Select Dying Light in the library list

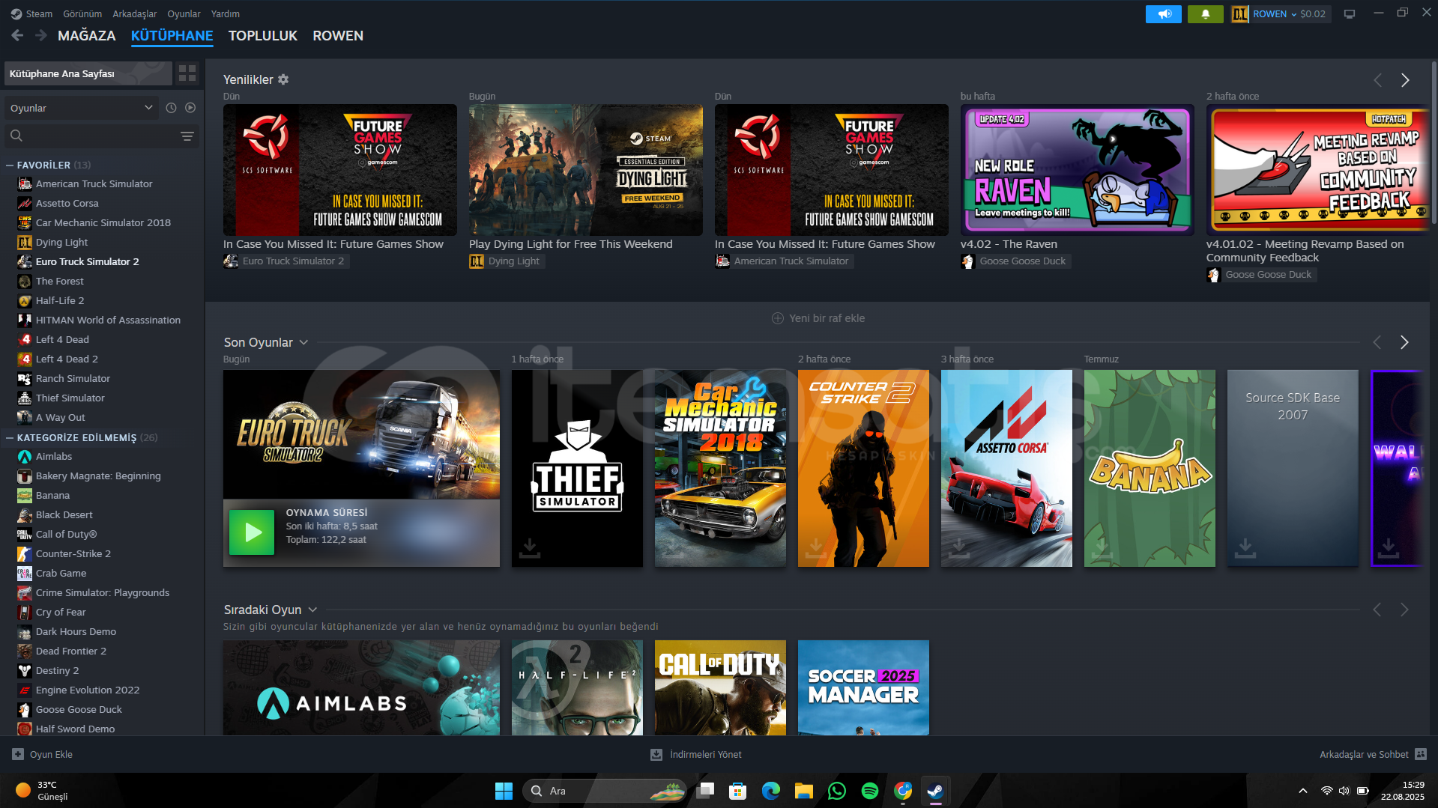61,242
